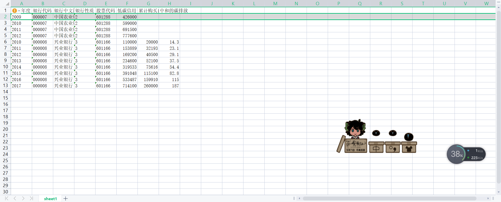Click the dark bubble above the shirt box

click(x=409, y=137)
